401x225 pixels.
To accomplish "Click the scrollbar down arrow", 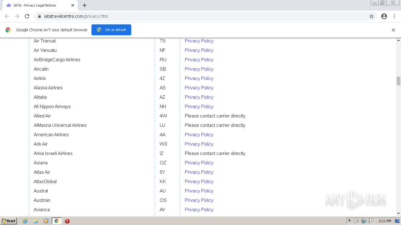I will click(398, 213).
